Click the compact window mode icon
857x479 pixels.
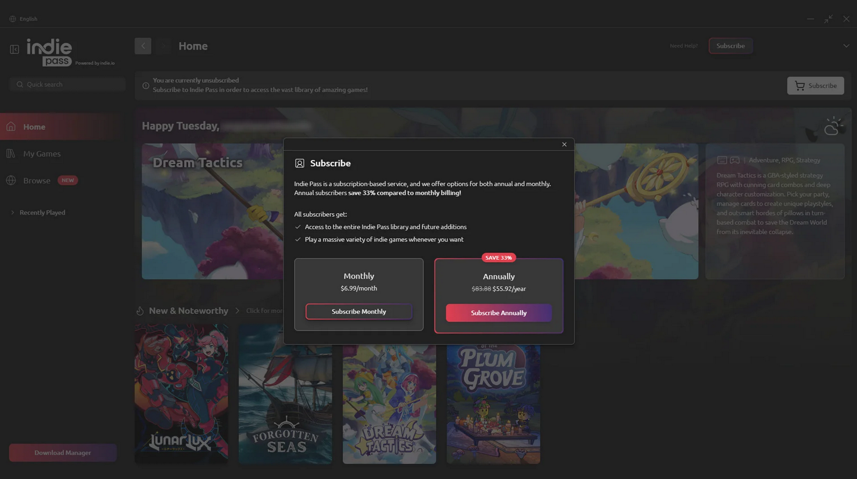[x=828, y=18]
